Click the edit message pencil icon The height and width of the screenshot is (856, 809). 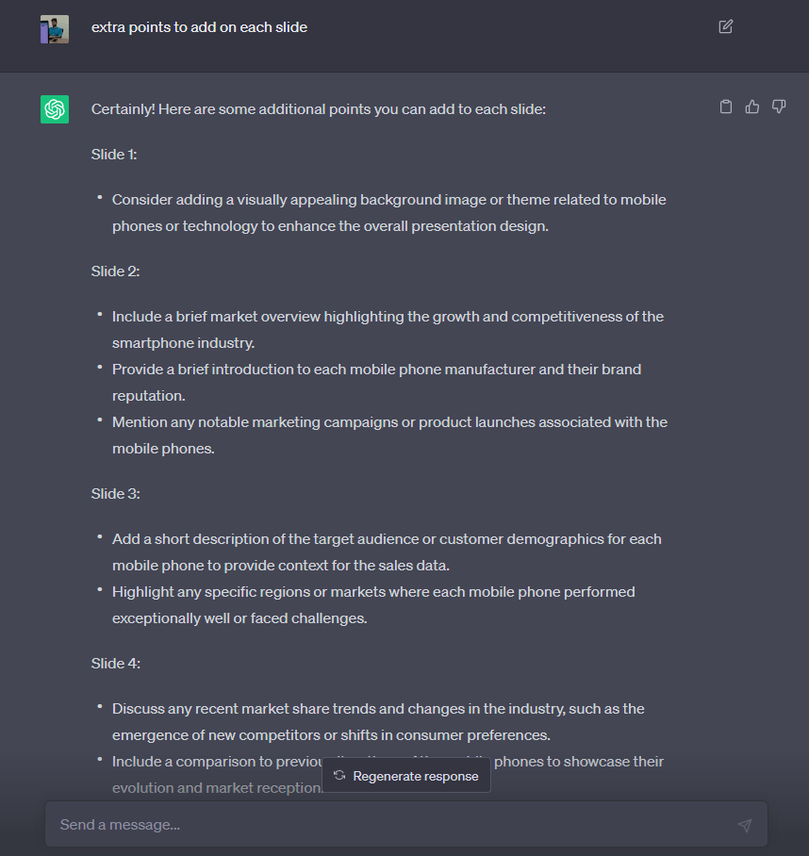pyautogui.click(x=725, y=26)
